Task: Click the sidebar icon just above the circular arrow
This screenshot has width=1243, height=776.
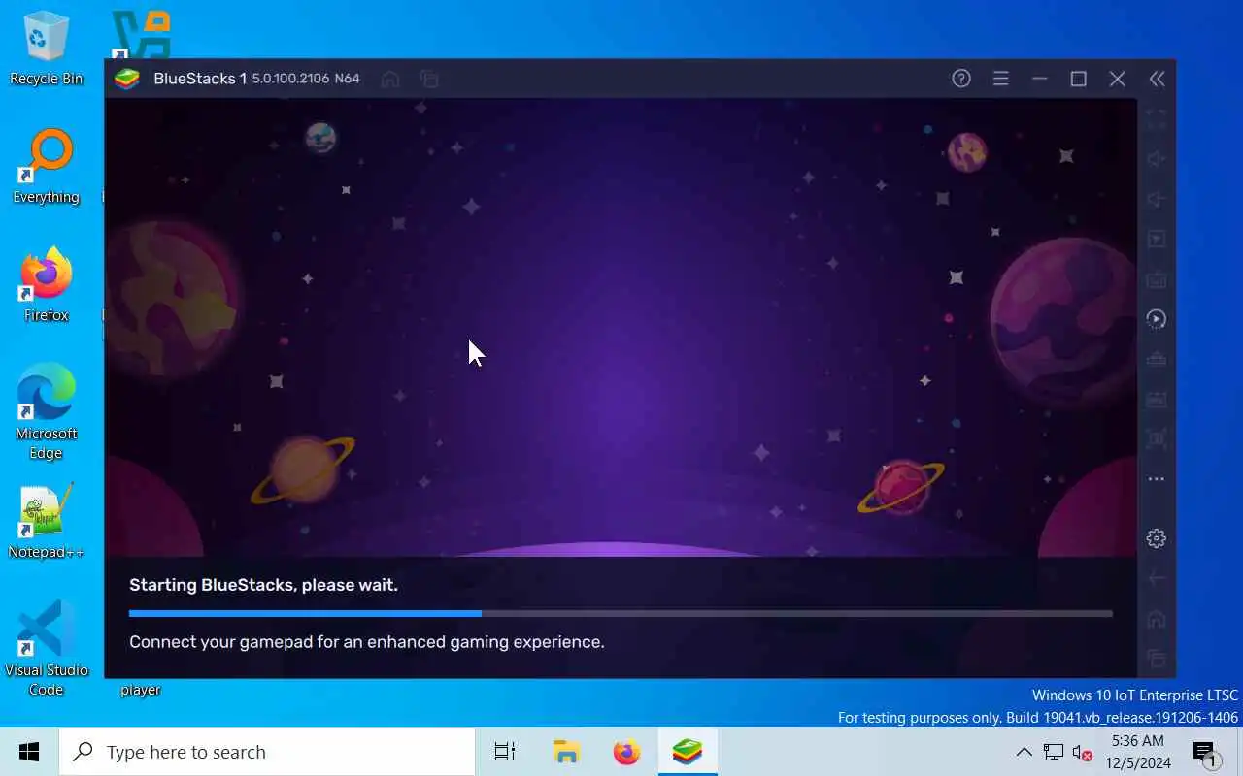Action: coord(1156,279)
